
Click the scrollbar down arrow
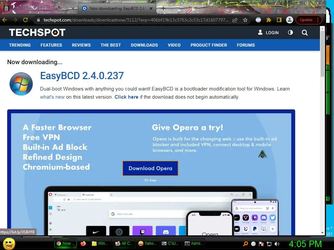[322, 233]
